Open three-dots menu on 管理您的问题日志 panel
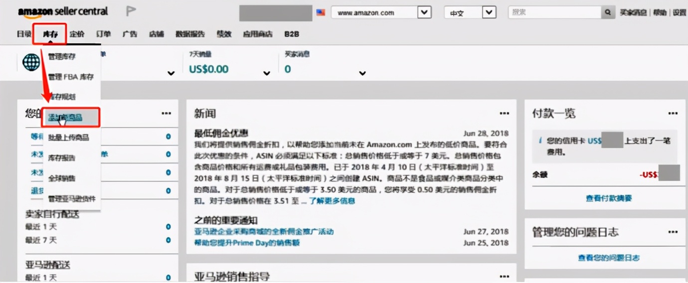 tap(673, 232)
